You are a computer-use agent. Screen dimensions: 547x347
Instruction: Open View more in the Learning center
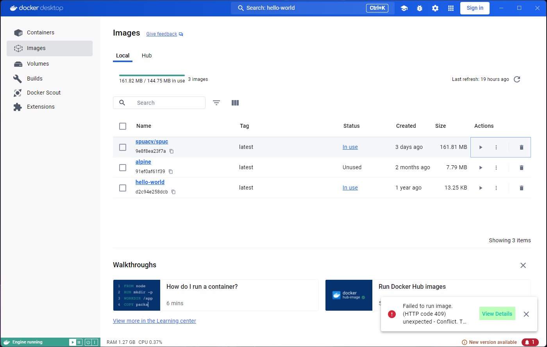coord(154,321)
